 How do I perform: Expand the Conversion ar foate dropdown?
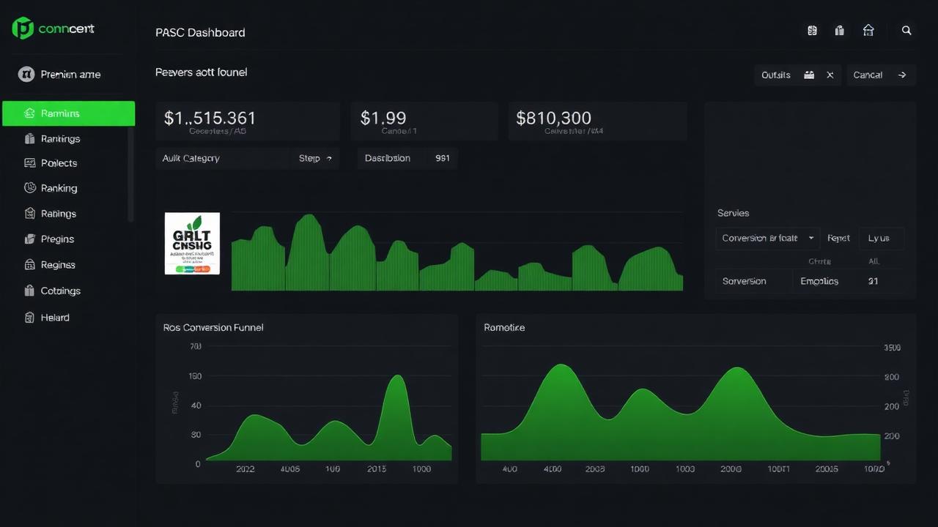click(x=768, y=239)
